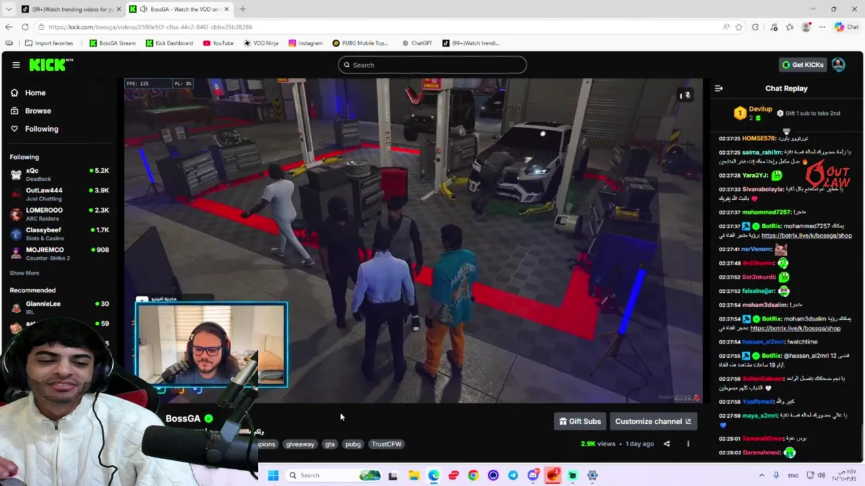Open the Import favorites bookmark
Image resolution: width=865 pixels, height=486 pixels.
click(49, 43)
